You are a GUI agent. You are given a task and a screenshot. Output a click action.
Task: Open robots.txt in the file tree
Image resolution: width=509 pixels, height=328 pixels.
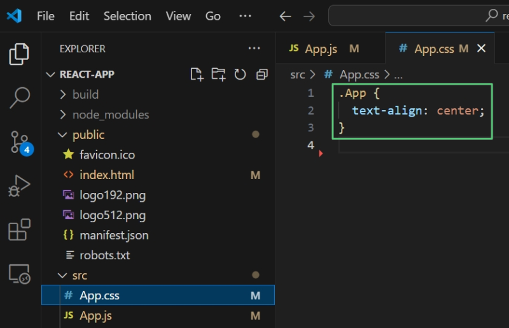click(x=158, y=255)
